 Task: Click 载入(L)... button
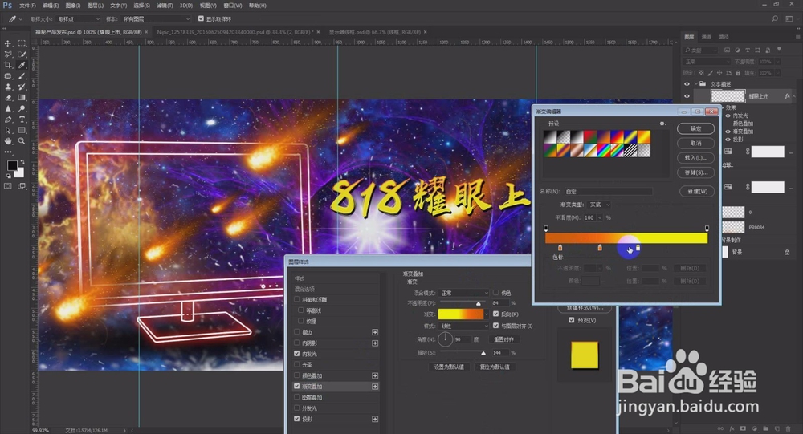[695, 157]
